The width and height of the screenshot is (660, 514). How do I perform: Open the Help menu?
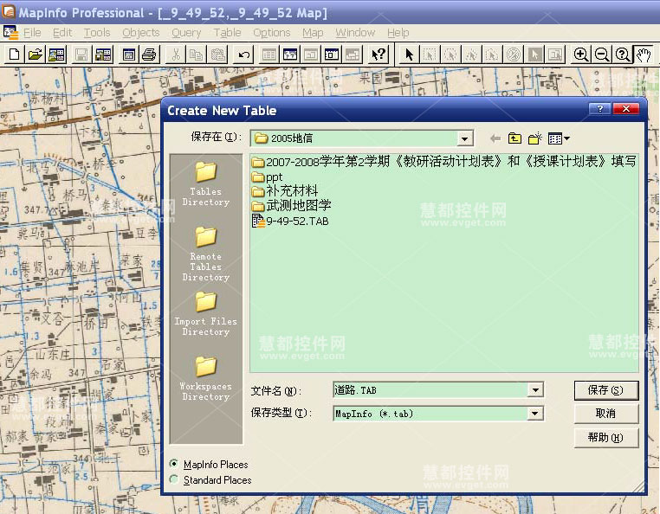pos(398,32)
